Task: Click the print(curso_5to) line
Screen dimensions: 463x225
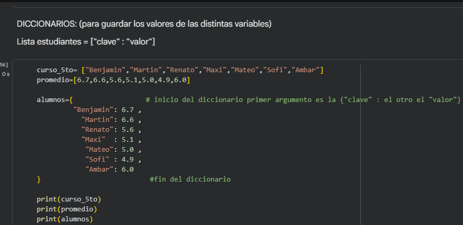Action: click(69, 199)
